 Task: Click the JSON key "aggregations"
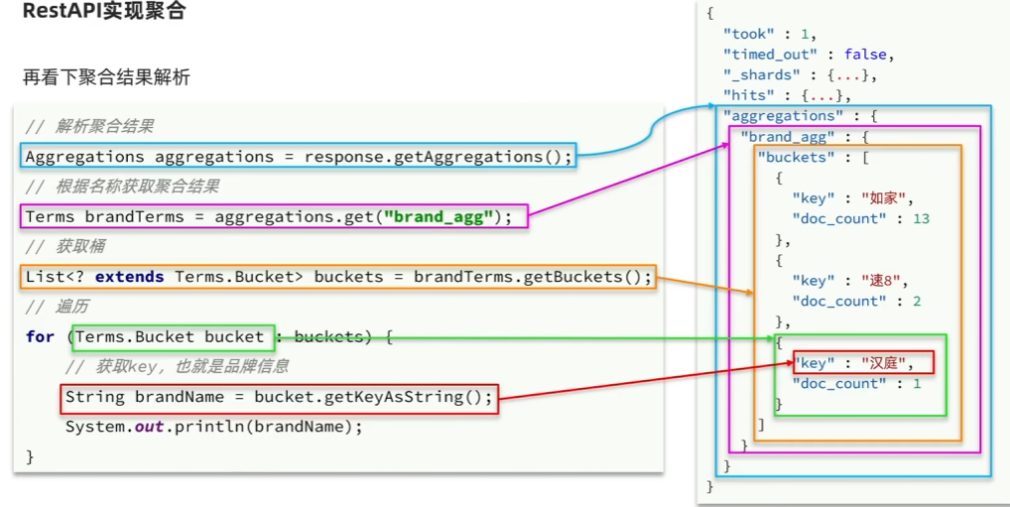(x=783, y=116)
